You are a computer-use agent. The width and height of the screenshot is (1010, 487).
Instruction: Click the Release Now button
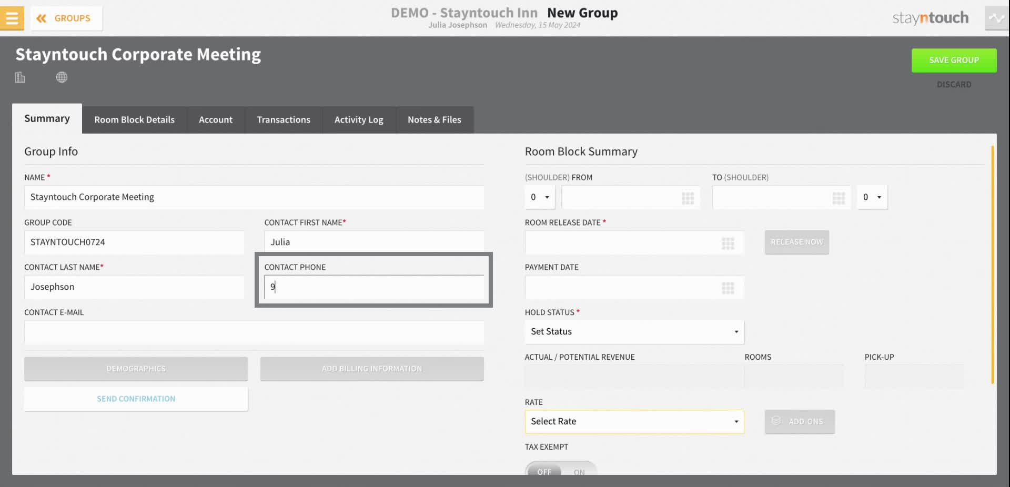click(x=797, y=242)
